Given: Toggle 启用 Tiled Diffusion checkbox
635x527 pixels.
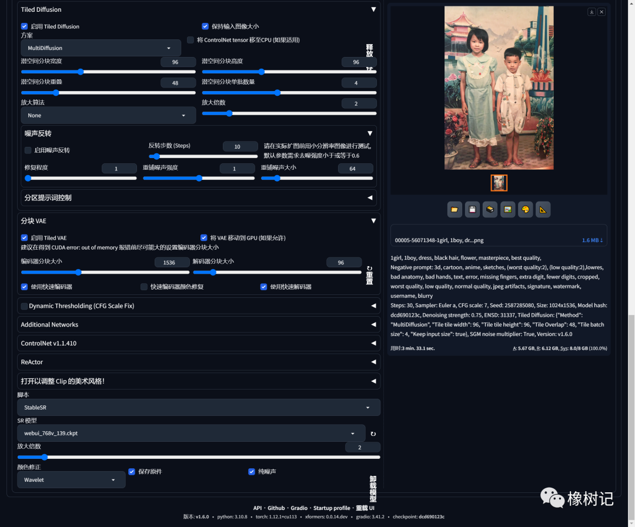Looking at the screenshot, I should pos(24,26).
